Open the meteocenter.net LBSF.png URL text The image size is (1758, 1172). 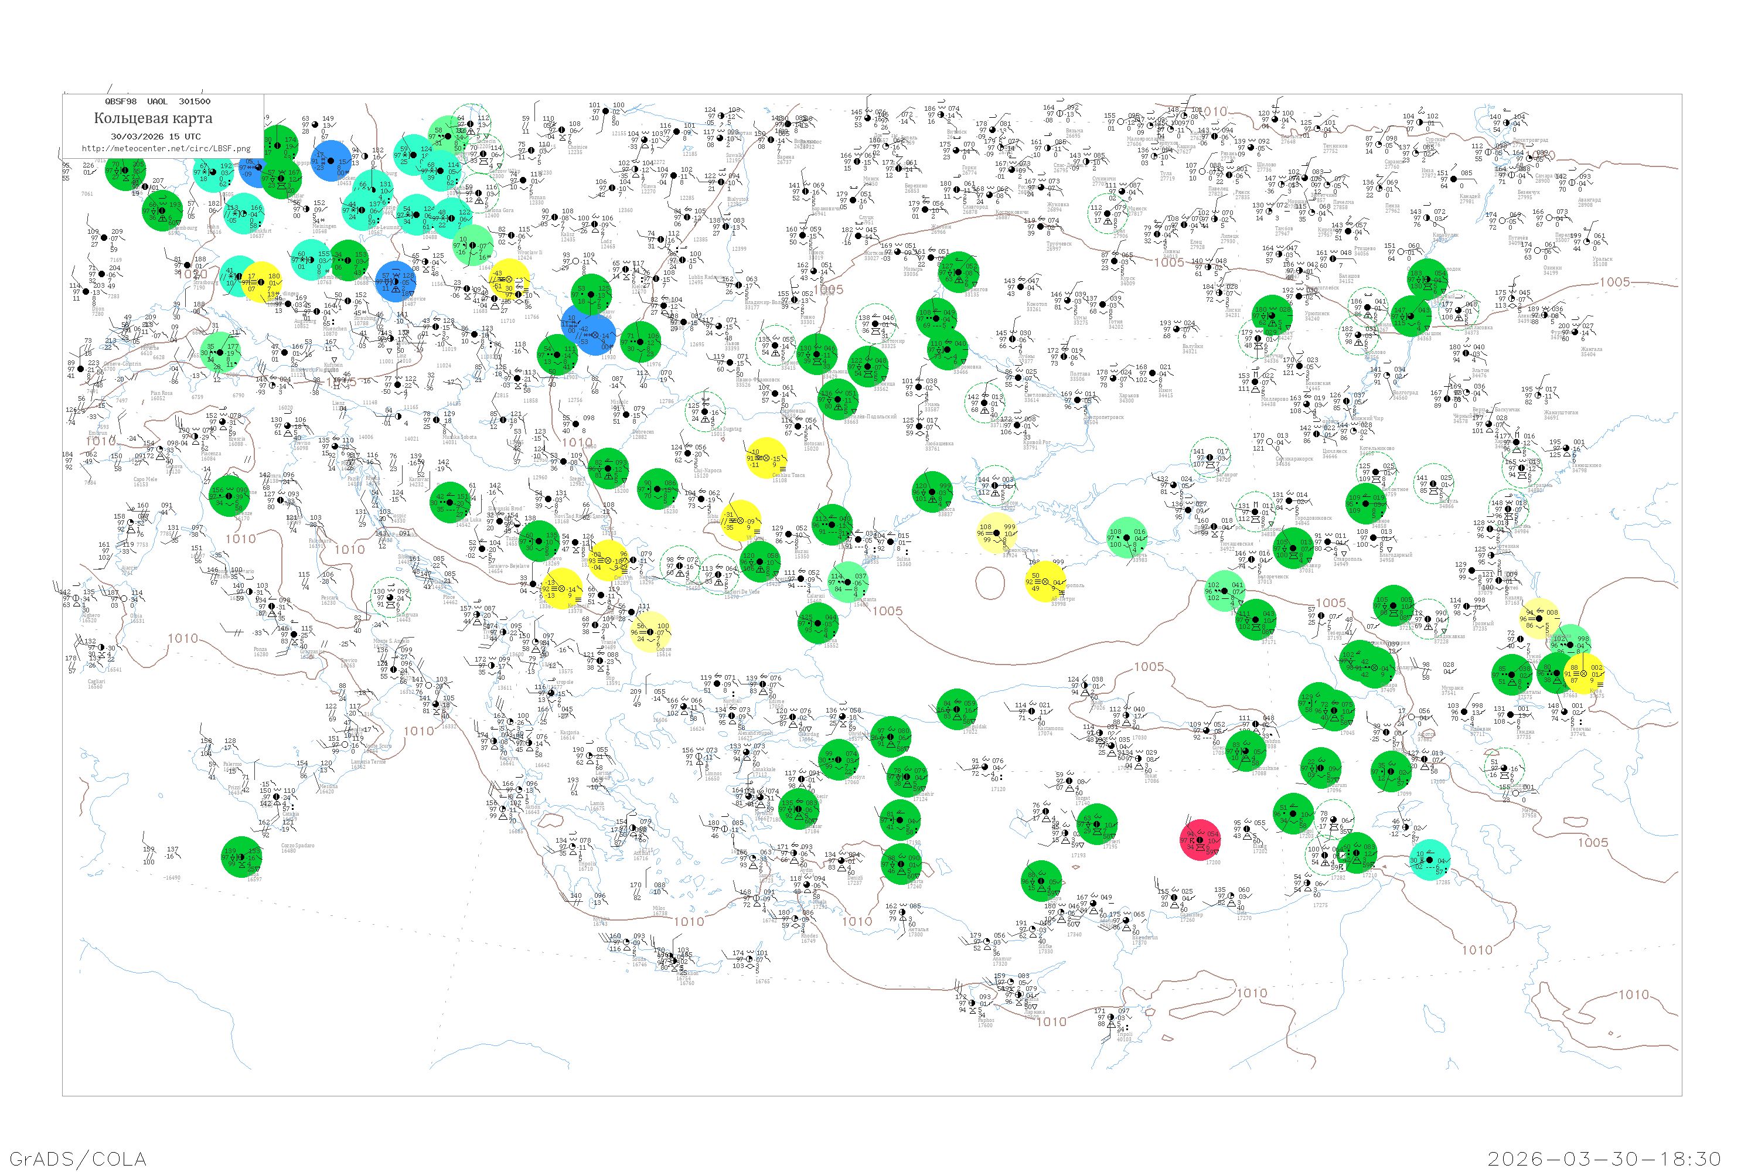pos(166,149)
